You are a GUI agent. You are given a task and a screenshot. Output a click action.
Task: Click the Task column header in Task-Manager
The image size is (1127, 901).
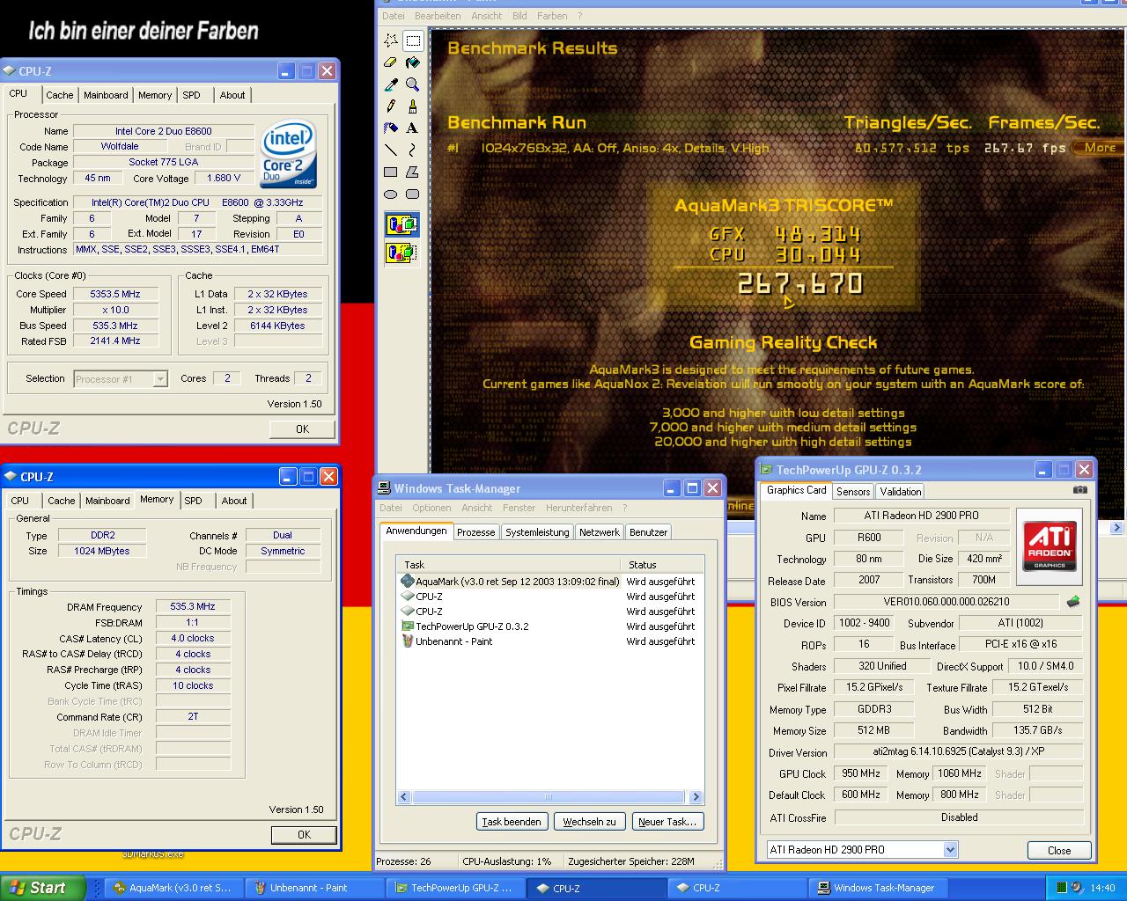(510, 565)
